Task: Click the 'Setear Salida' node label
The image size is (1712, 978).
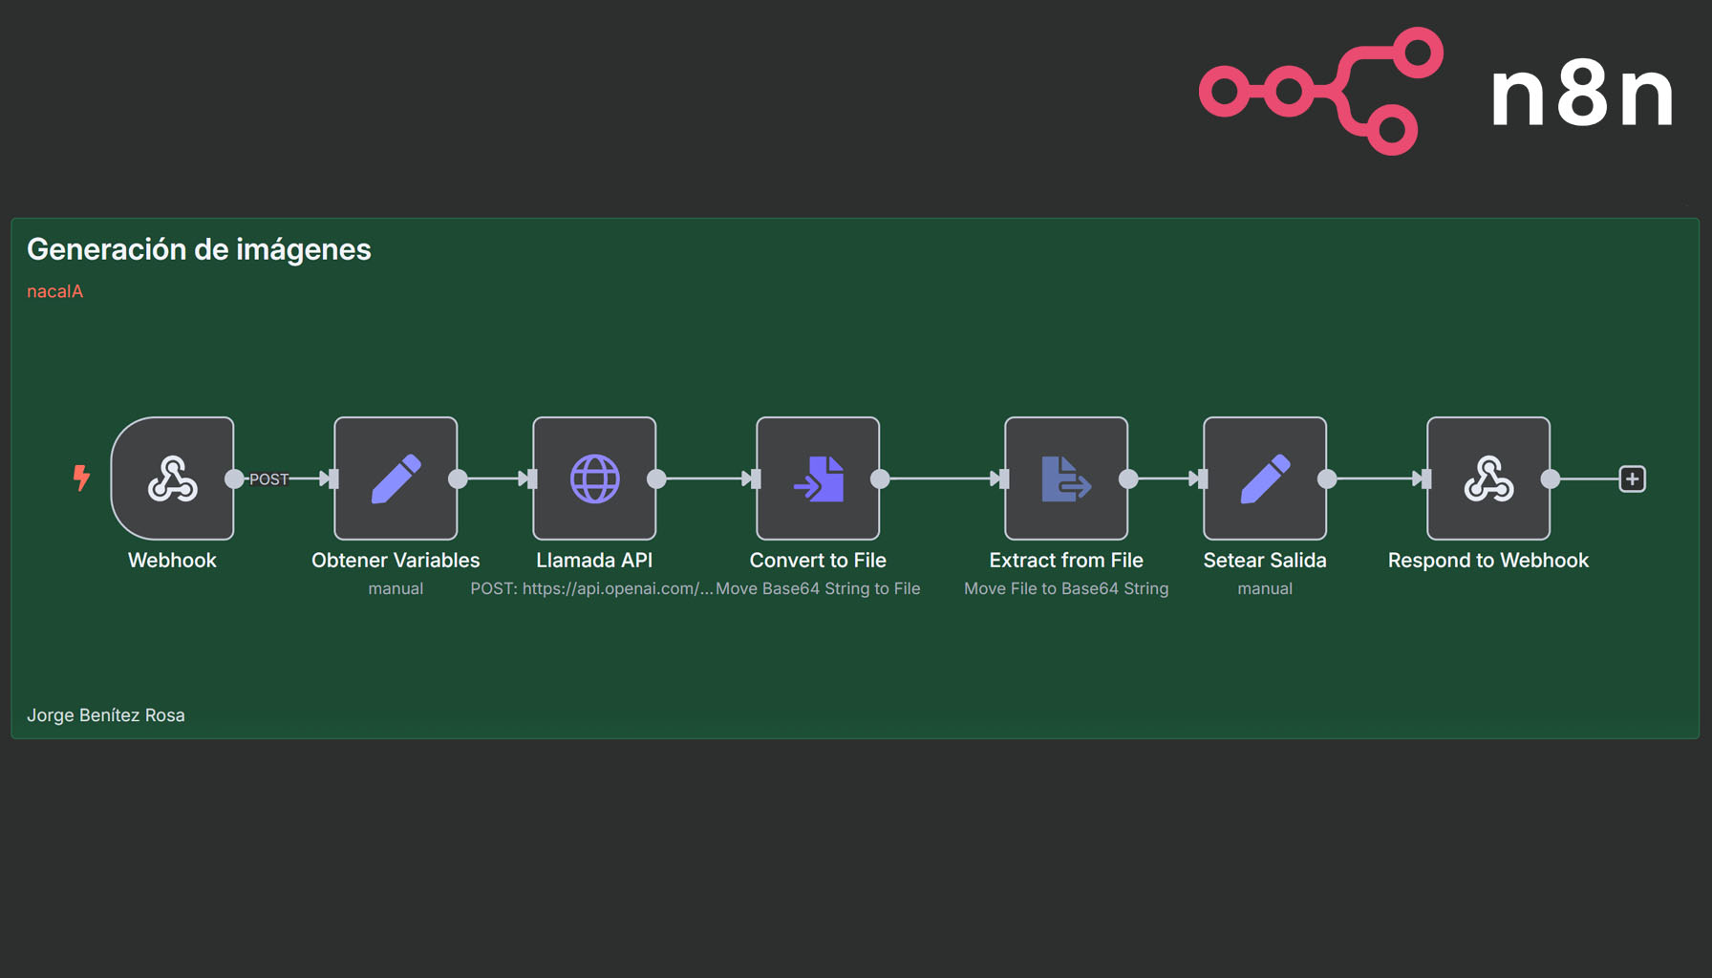Action: 1265,561
